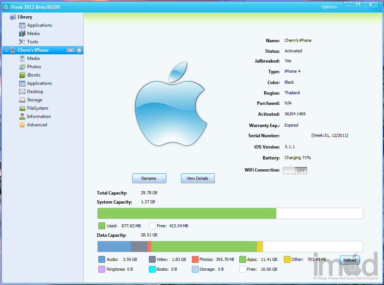The width and height of the screenshot is (384, 285).
Task: Click the green Apps color swatch
Action: tap(243, 259)
